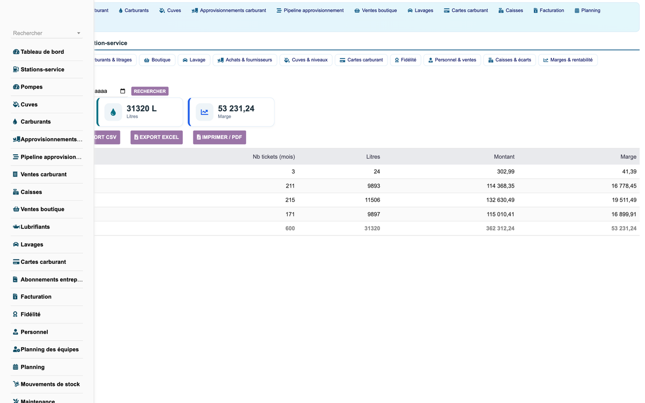The image size is (645, 403).
Task: Click the chart icon on Marge card
Action: click(x=204, y=112)
